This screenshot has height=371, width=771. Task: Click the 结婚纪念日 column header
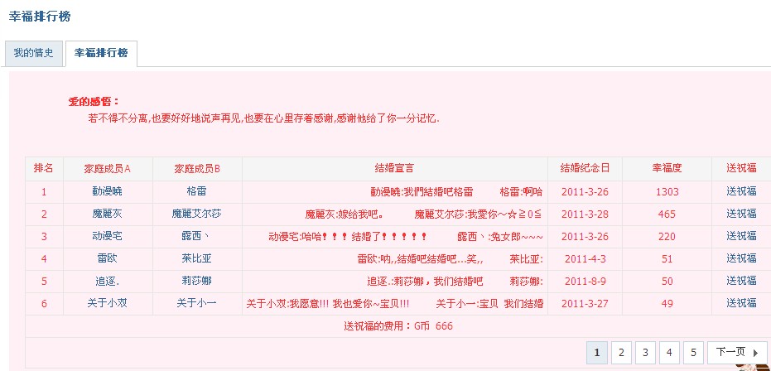point(585,168)
